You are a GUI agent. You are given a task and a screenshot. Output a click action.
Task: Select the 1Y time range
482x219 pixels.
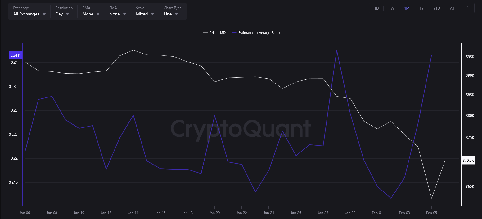coord(421,8)
